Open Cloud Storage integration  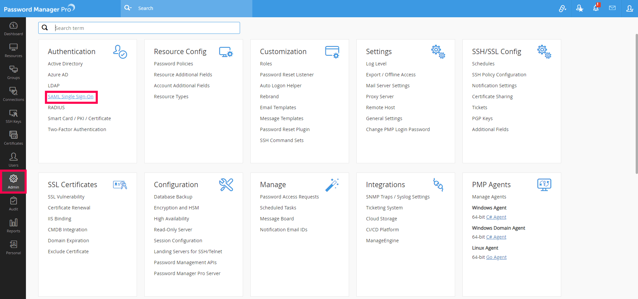[x=381, y=219]
